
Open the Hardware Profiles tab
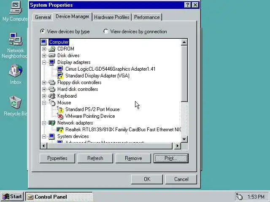112,17
